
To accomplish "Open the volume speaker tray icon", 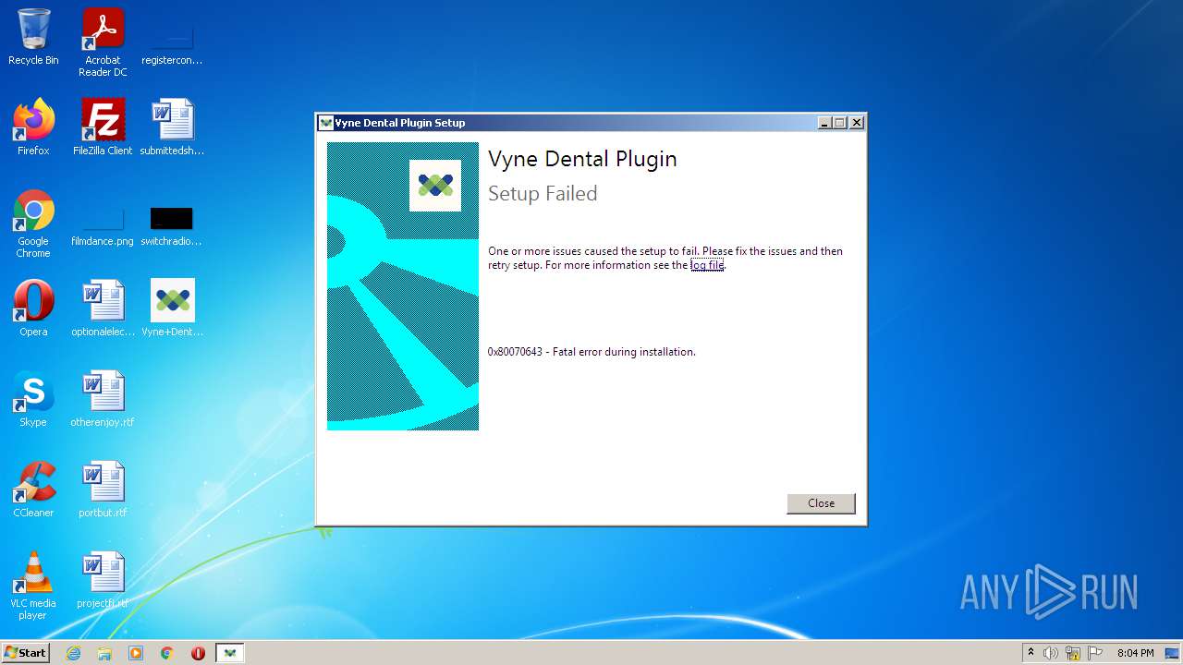I will point(1051,653).
